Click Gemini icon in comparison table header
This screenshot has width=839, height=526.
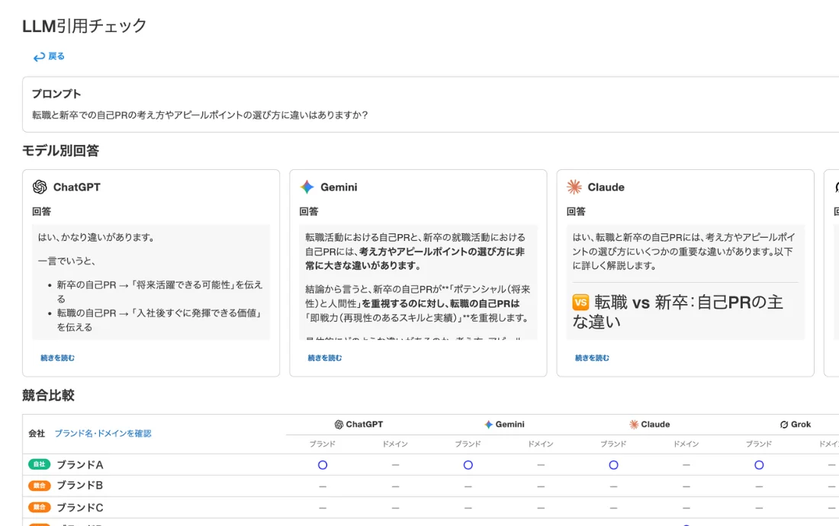[488, 425]
